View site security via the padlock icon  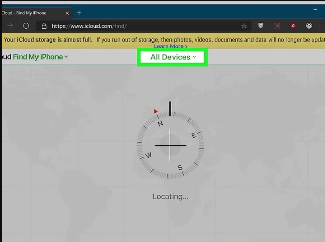pos(44,26)
